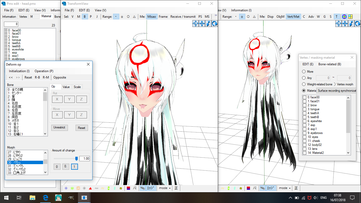This screenshot has height=203, width=361.
Task: Switch to the Value tab in Deform op
Action: [66, 87]
